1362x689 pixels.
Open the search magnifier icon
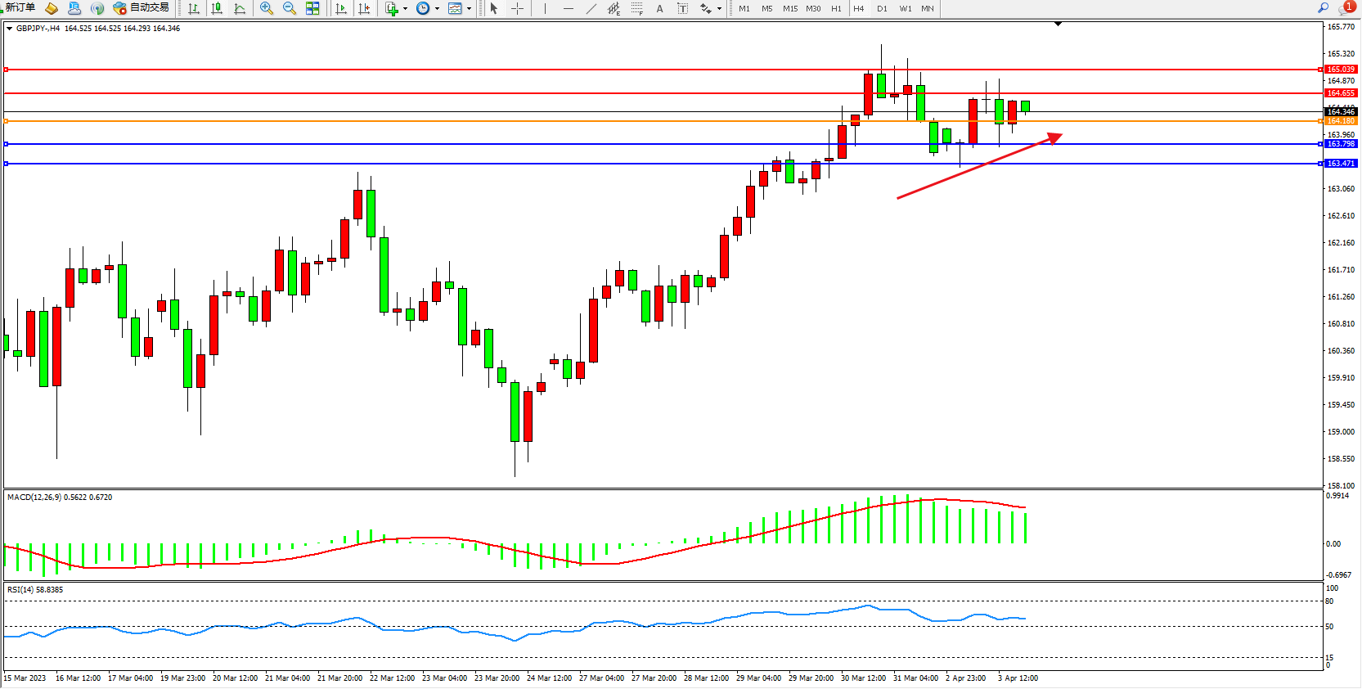tap(1323, 7)
